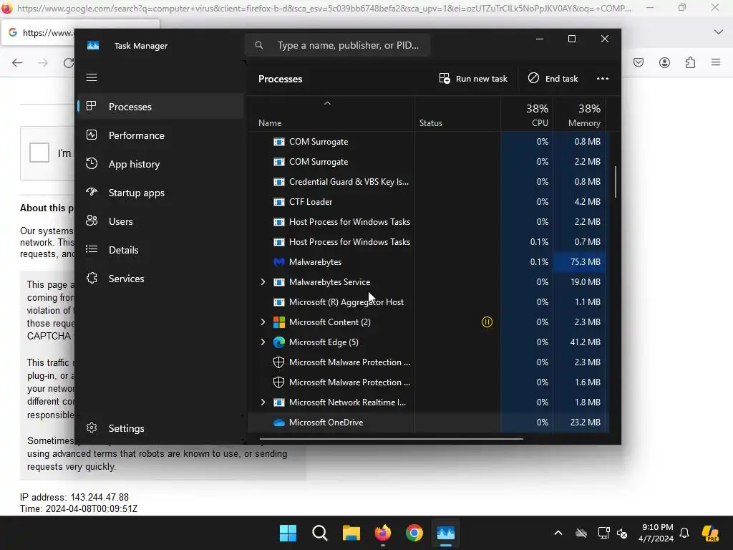Open Firefox list all tabs dropdown
Image resolution: width=733 pixels, height=550 pixels.
point(719,32)
